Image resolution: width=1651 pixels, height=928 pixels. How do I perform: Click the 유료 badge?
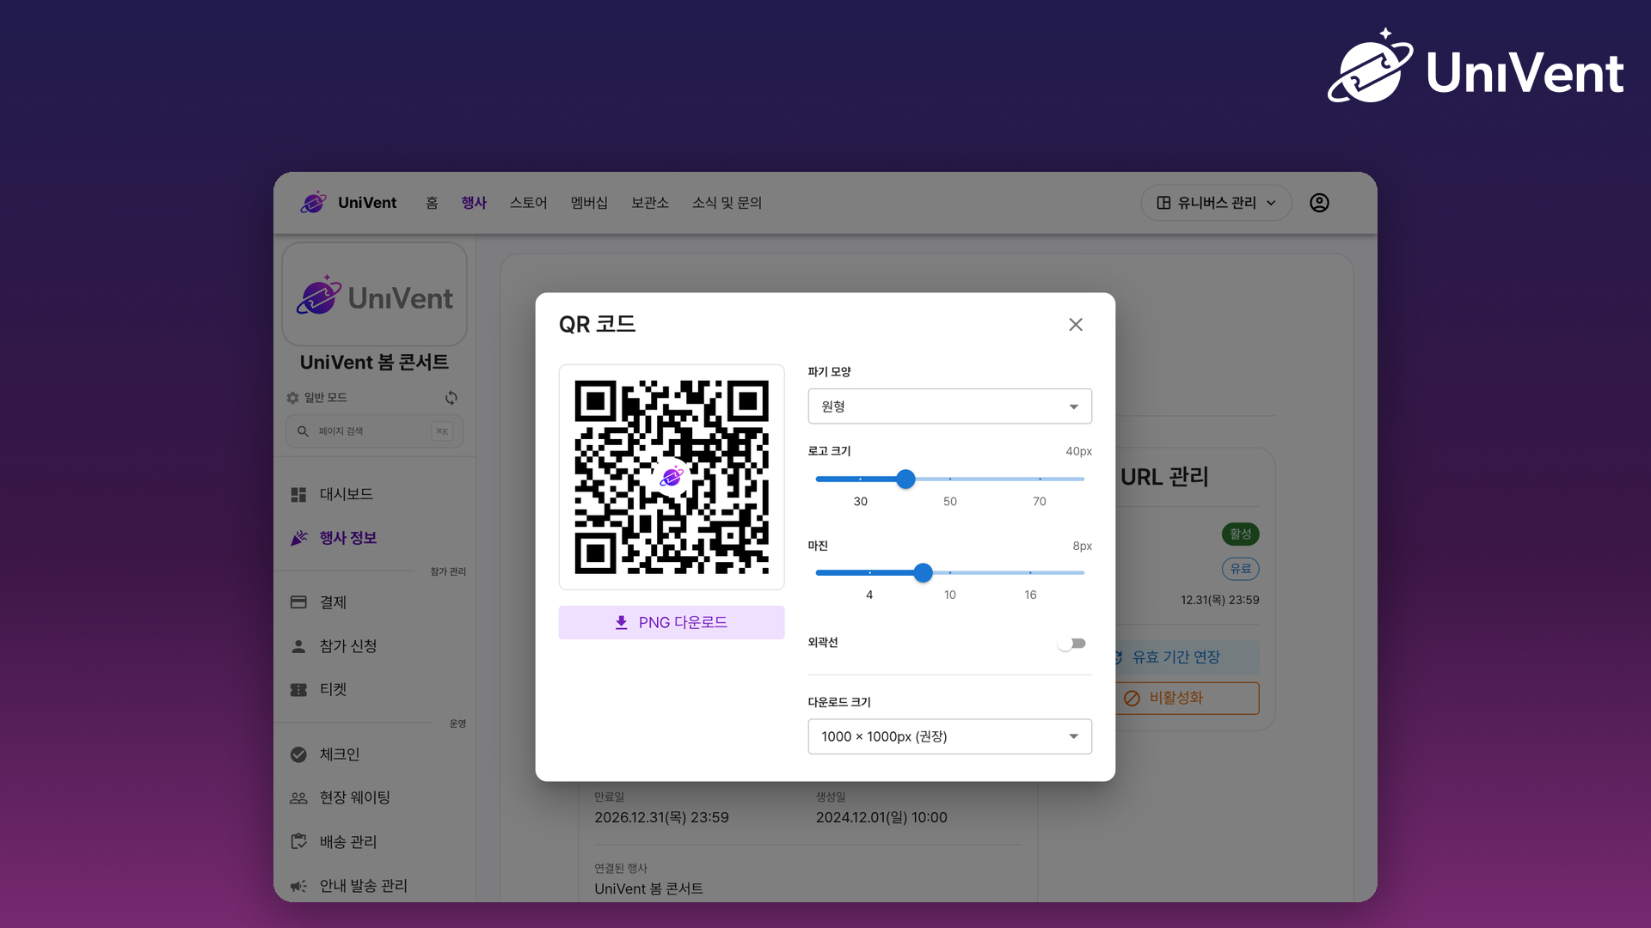click(x=1240, y=569)
